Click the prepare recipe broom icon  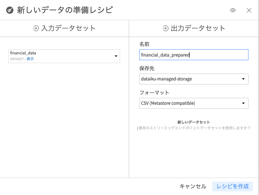pyautogui.click(x=10, y=10)
